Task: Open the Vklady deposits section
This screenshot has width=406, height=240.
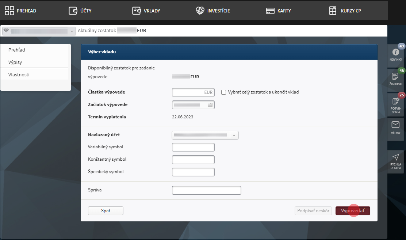Action: 146,11
